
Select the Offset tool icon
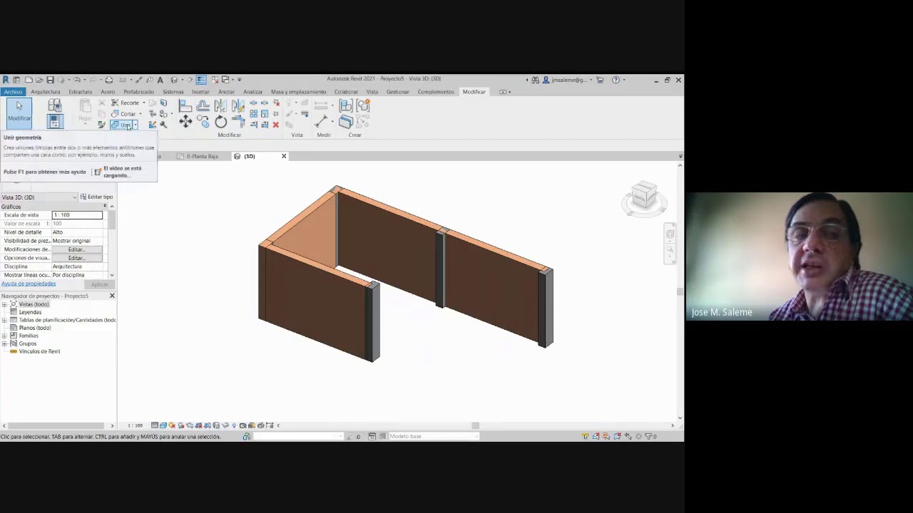203,105
